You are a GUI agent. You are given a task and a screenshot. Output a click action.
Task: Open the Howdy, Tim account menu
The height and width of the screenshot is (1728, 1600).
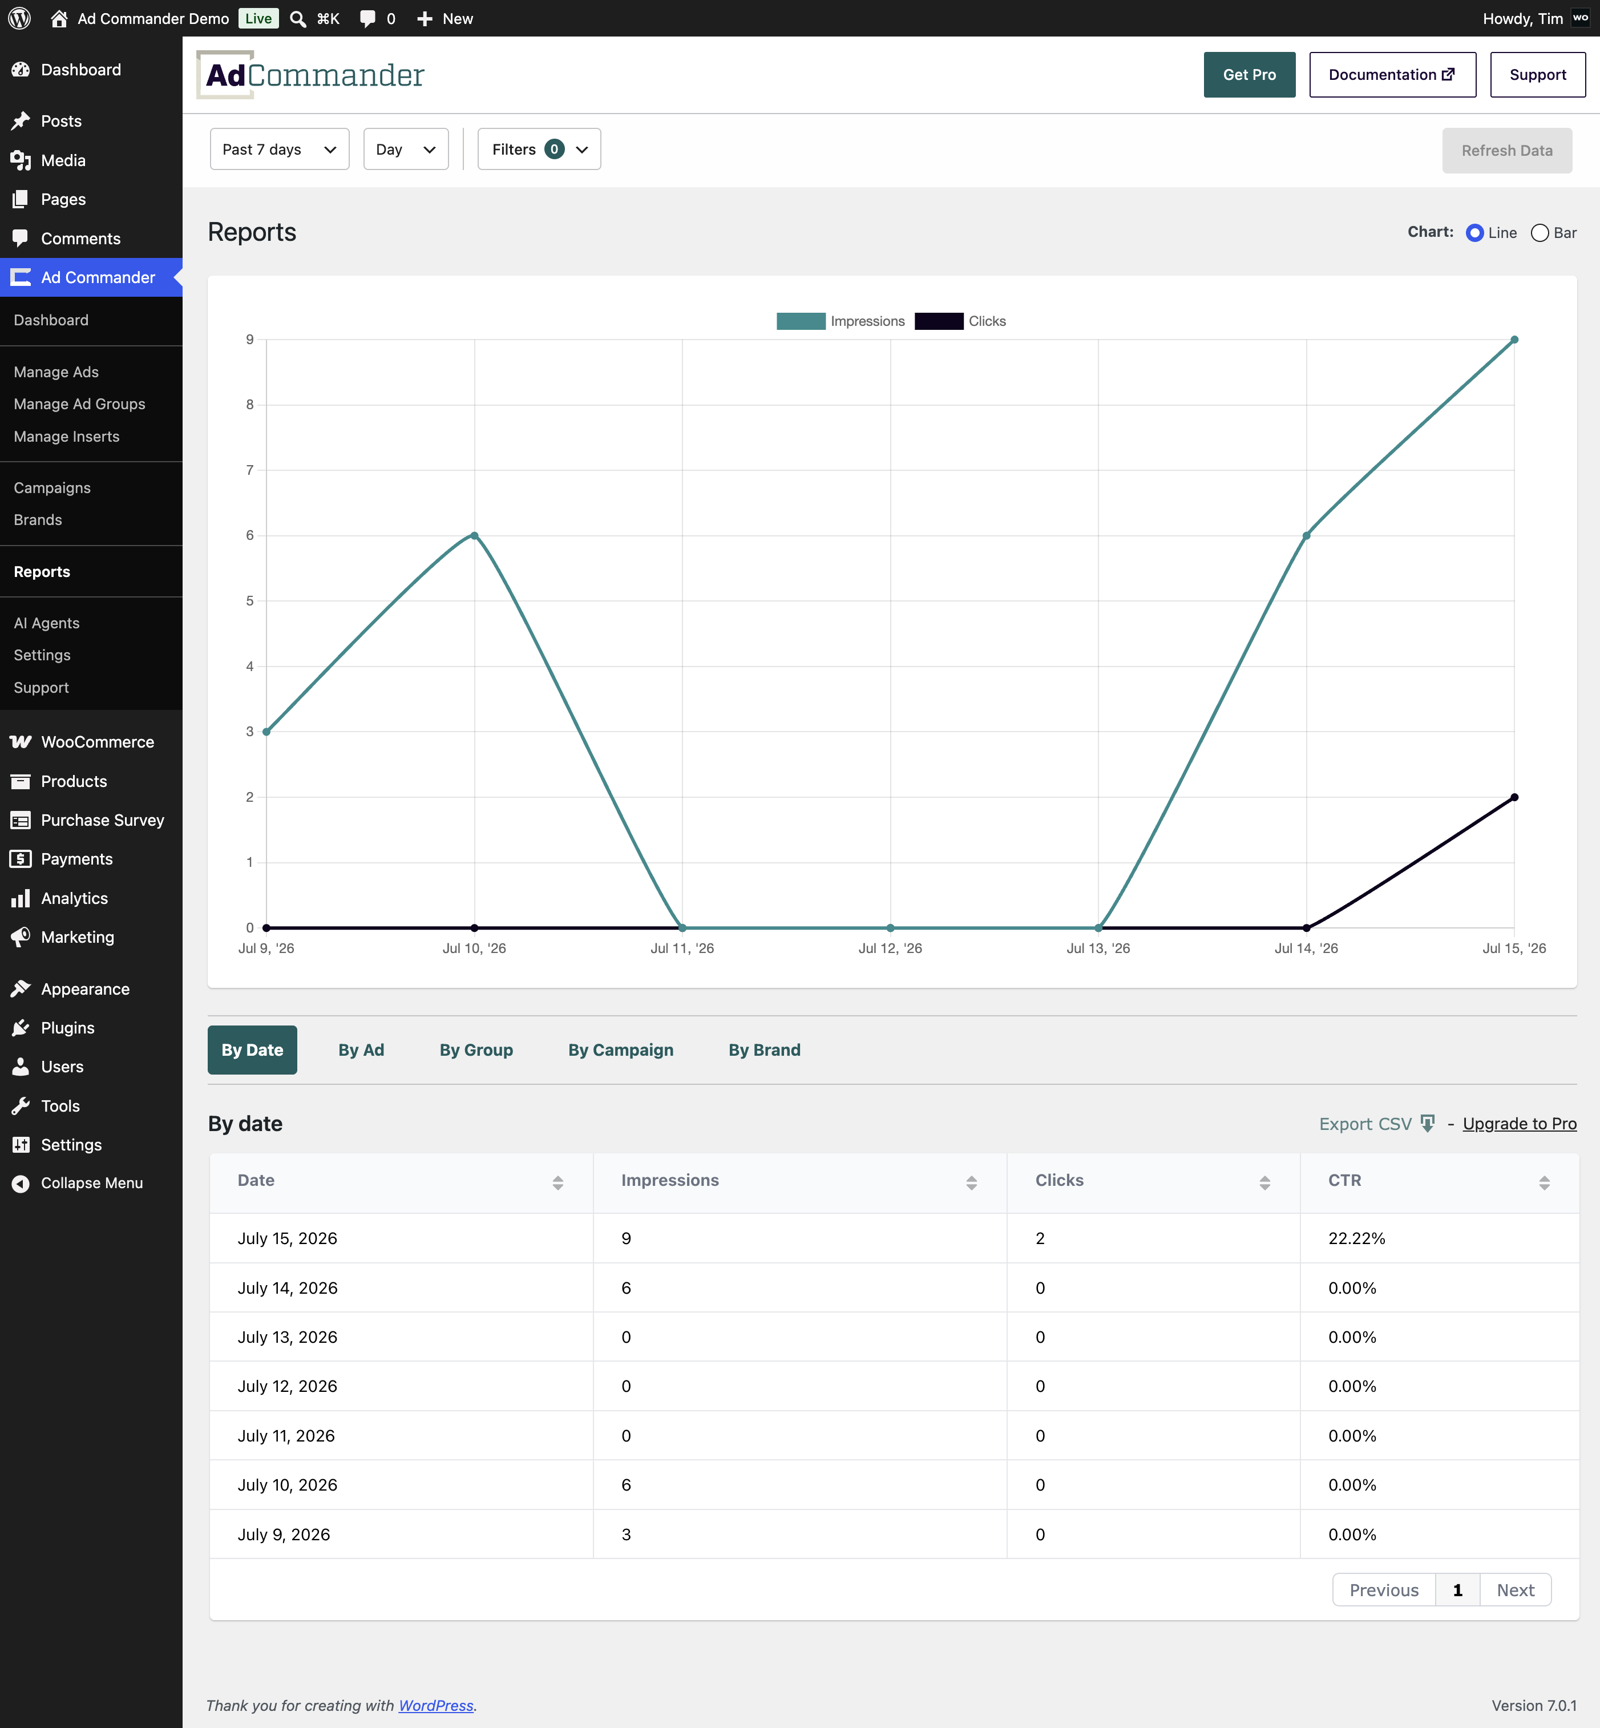pyautogui.click(x=1536, y=18)
